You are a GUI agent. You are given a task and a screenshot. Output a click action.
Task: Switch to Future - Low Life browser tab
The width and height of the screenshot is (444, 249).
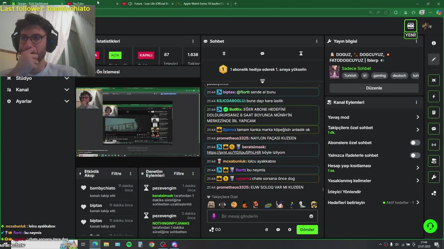tap(148, 3)
